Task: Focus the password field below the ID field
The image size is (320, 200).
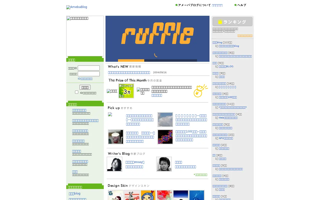Action: 89,74
